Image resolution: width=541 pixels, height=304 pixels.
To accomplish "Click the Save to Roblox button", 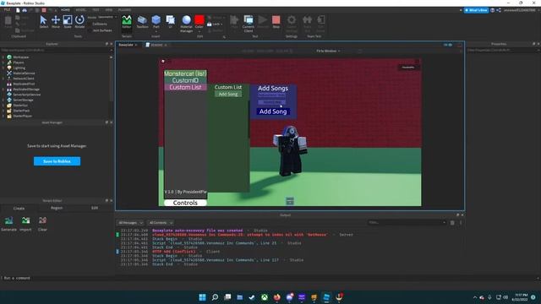I will click(57, 161).
